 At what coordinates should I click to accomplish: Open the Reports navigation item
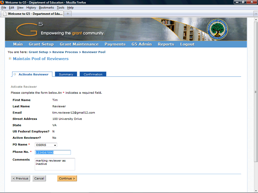(166, 44)
